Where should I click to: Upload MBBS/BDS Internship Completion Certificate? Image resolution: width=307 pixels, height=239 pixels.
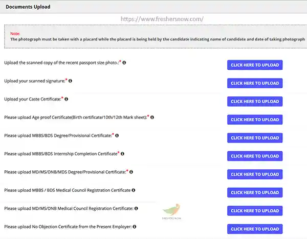[x=255, y=156]
